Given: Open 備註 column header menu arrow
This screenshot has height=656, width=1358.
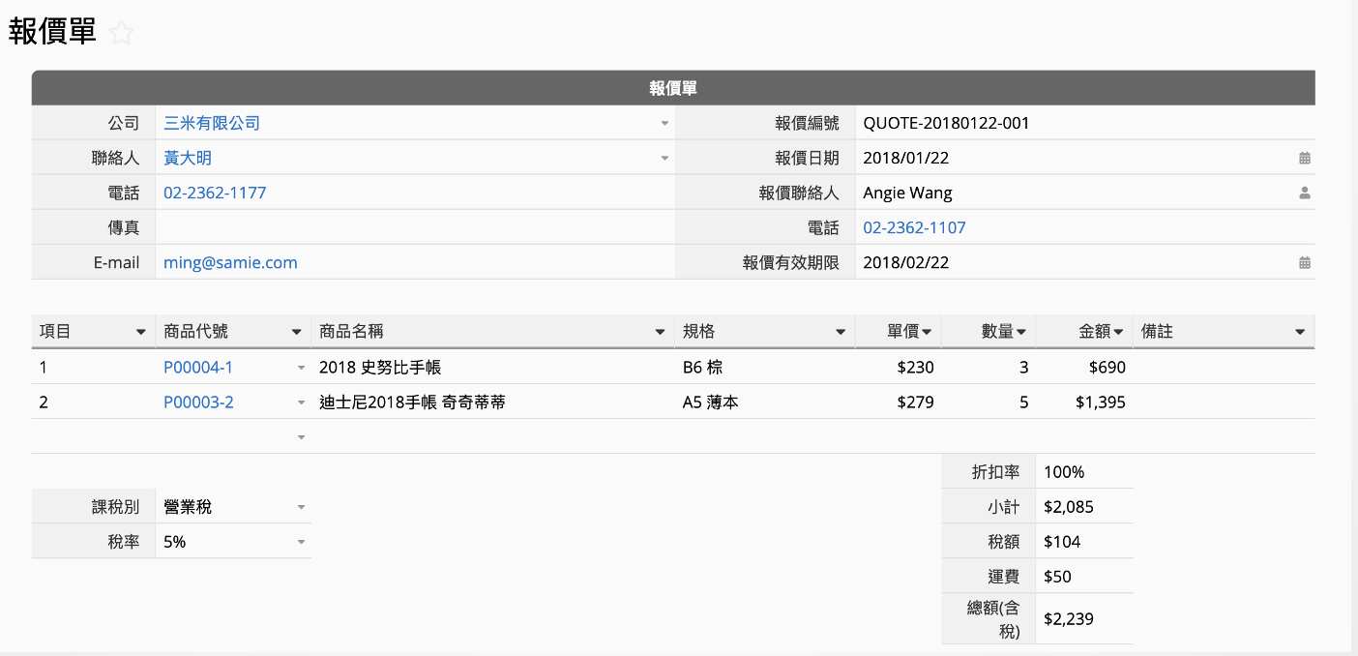Looking at the screenshot, I should pos(1300,332).
